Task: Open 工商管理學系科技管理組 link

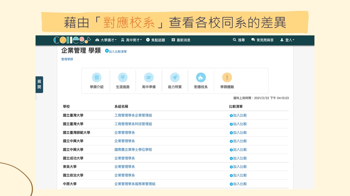Action: tap(133, 124)
